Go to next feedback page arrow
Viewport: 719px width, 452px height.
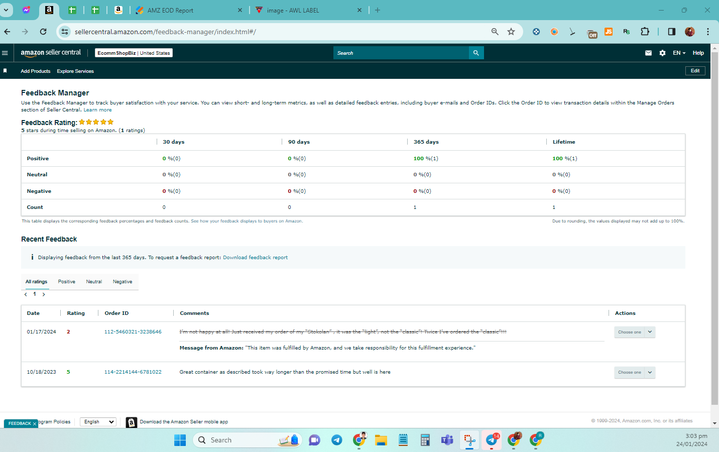[x=44, y=294]
